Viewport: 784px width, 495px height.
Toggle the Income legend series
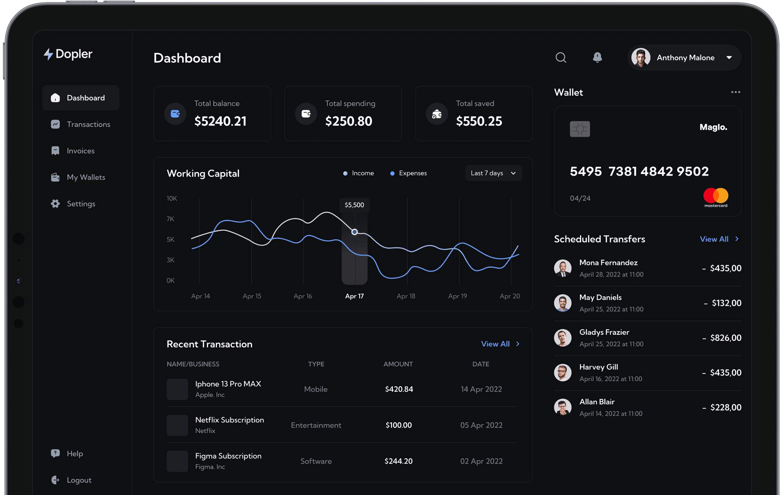(x=359, y=173)
